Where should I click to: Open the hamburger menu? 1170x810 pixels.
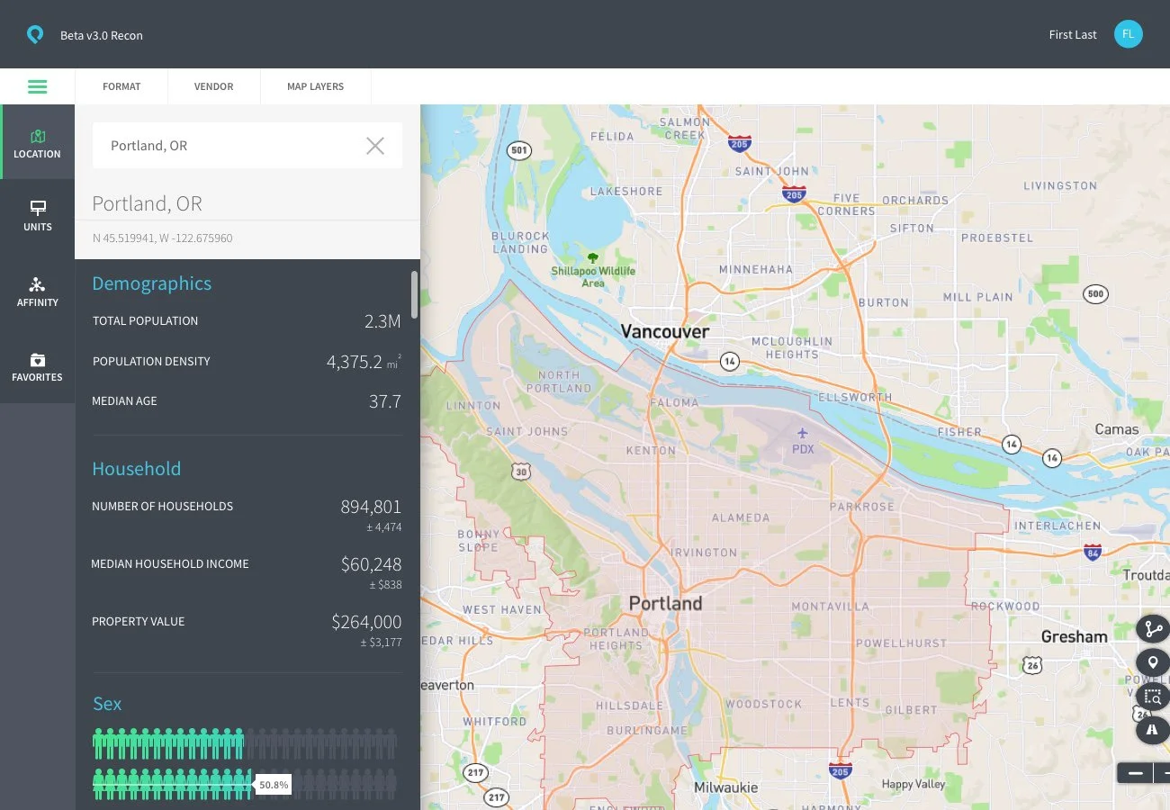click(x=37, y=87)
